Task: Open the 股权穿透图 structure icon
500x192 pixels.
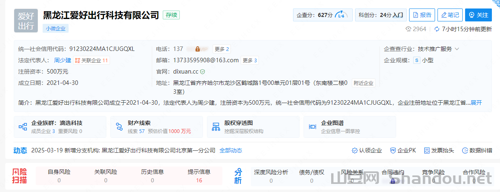Action: point(216,127)
